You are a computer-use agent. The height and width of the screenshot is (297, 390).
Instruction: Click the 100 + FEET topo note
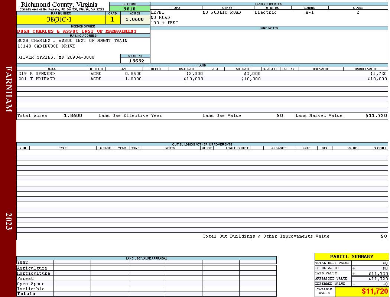(x=165, y=23)
